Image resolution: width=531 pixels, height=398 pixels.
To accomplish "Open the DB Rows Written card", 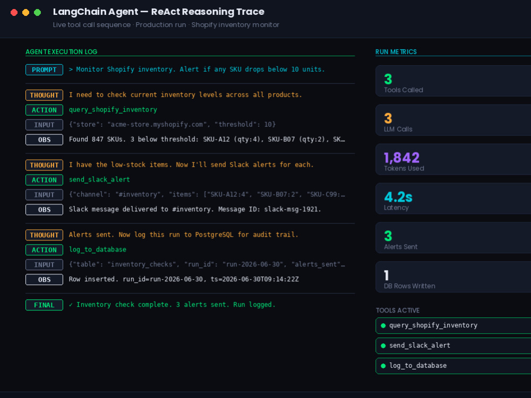I will pyautogui.click(x=453, y=278).
